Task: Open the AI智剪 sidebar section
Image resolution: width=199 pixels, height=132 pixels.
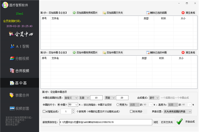Action: (x=20, y=46)
